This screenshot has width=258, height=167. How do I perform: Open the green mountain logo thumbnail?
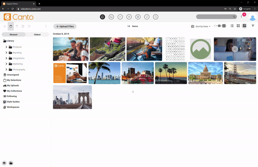tap(200, 49)
